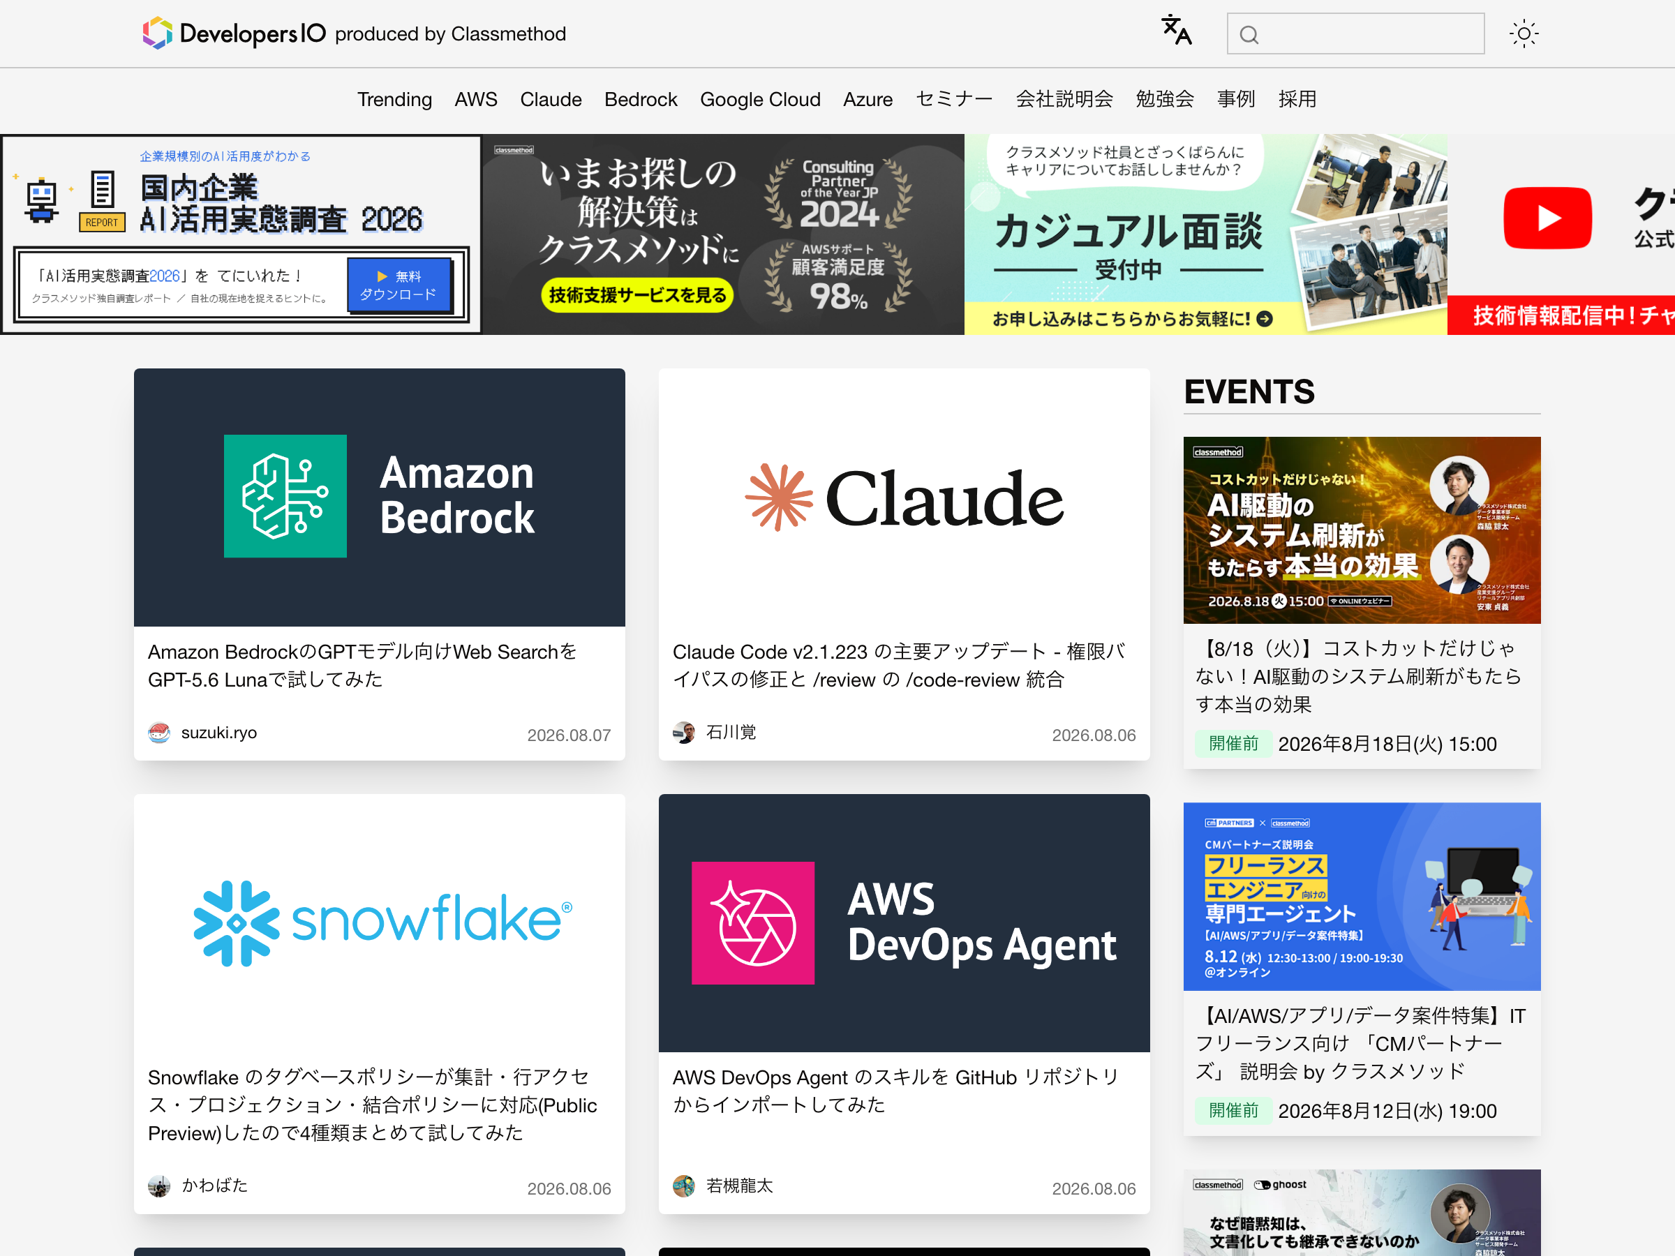The height and width of the screenshot is (1256, 1675).
Task: Open AWS DevOps Agent のスキル article title
Action: (896, 1091)
